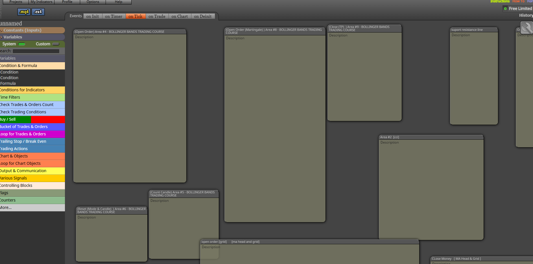Expand Trailing Stop / Break Even category
Screen dimensions: 533x264
click(32, 141)
